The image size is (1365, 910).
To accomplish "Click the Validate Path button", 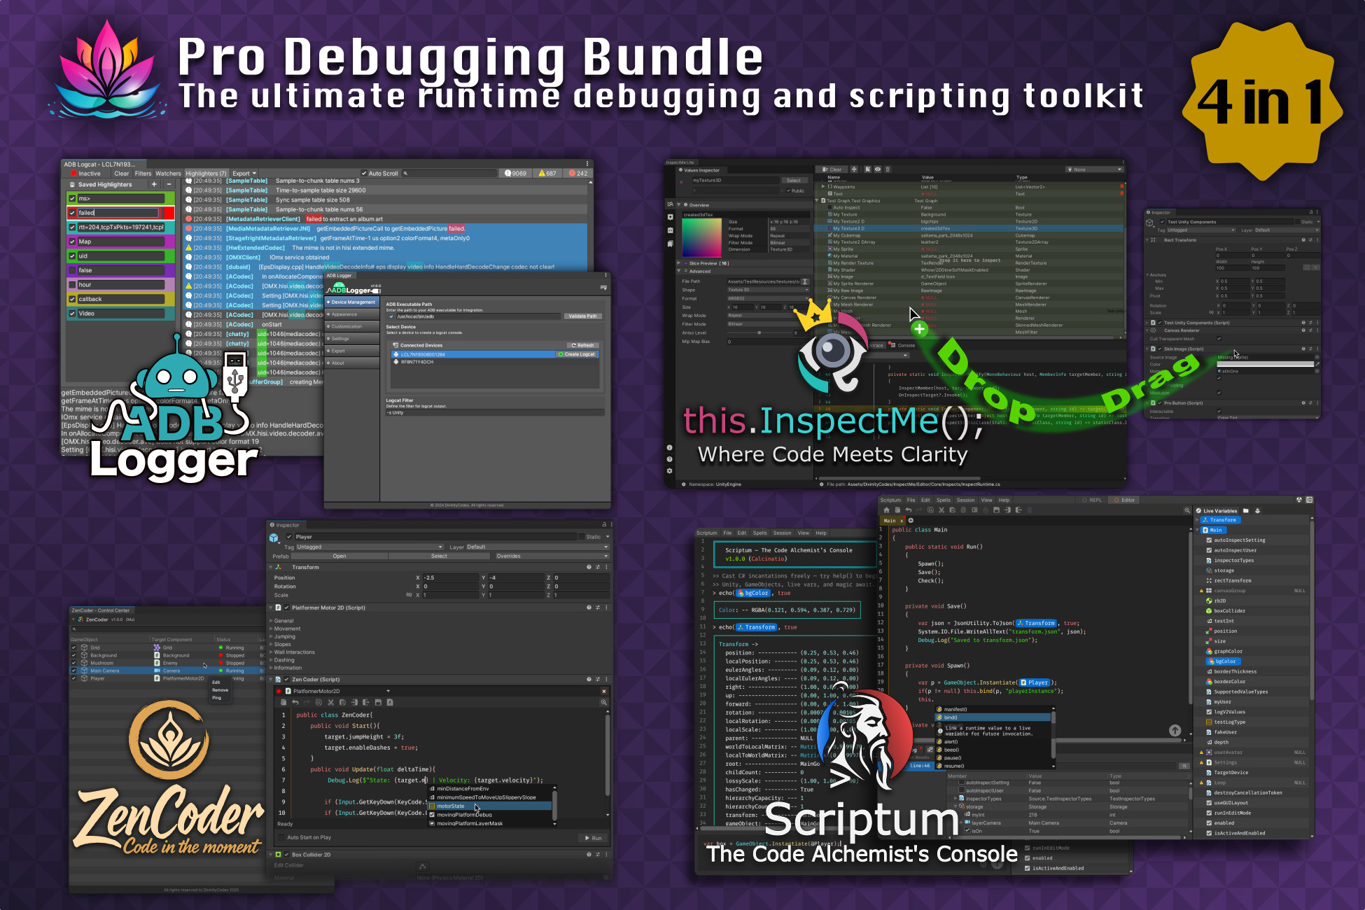I will coord(582,316).
